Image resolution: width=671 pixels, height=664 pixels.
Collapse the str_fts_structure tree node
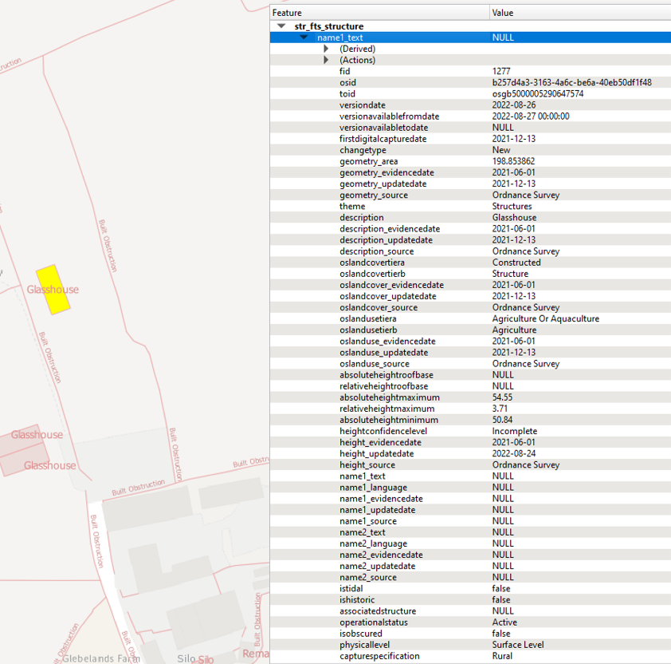(281, 26)
